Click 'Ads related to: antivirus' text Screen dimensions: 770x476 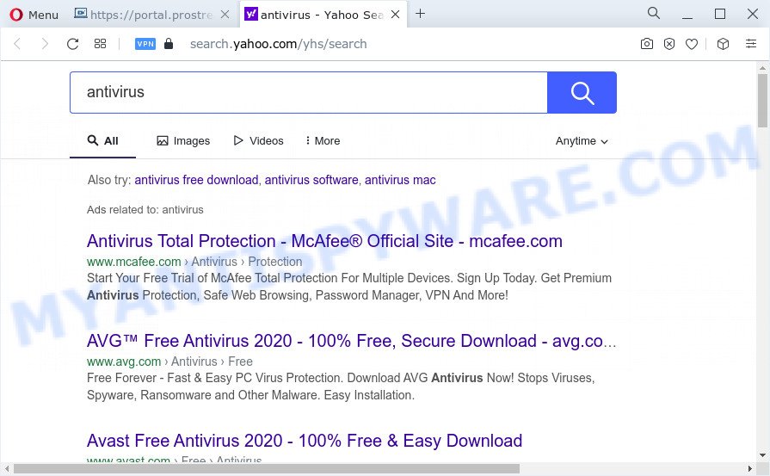pyautogui.click(x=145, y=210)
